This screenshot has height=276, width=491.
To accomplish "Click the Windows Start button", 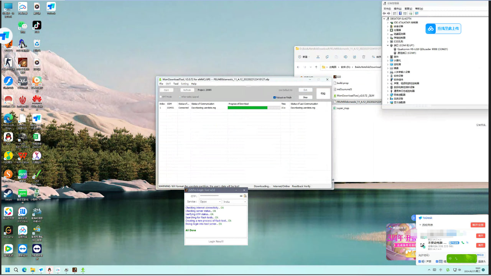I will (x=8, y=270).
